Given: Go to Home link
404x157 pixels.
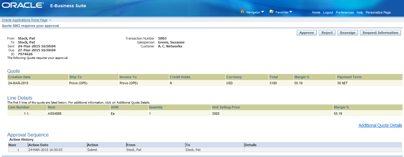Looking at the screenshot, I should (316, 12).
